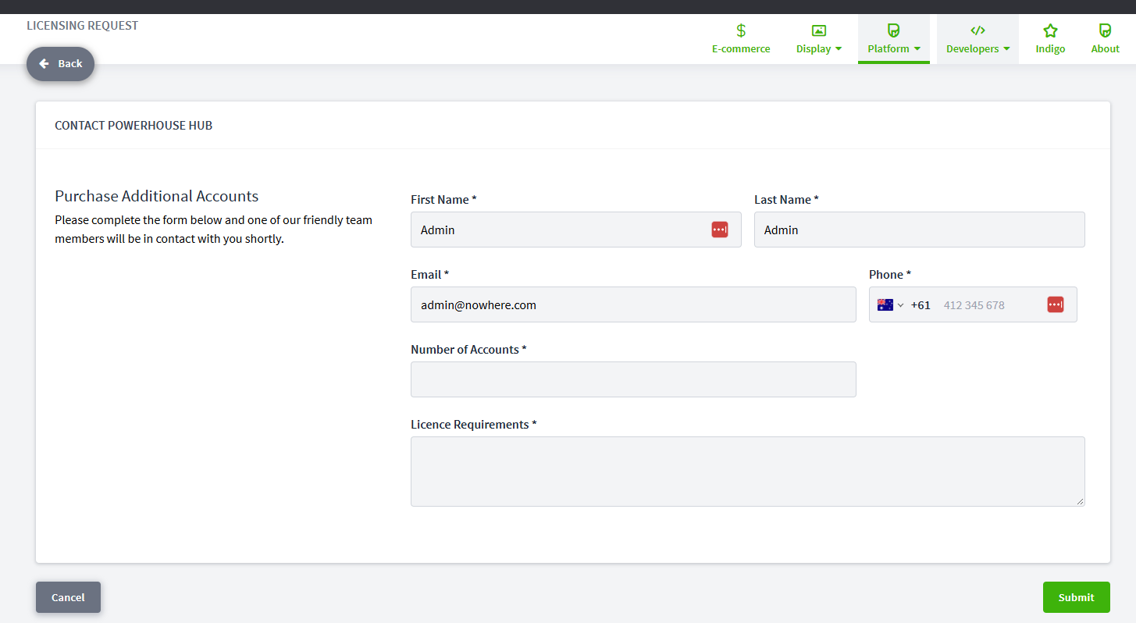Click into the Email input field
This screenshot has width=1136, height=623.
point(633,304)
